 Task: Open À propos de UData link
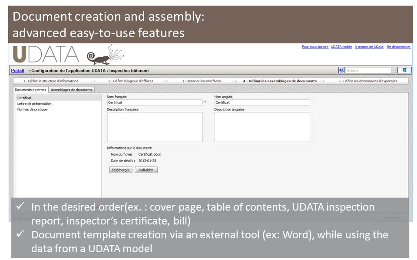369,47
